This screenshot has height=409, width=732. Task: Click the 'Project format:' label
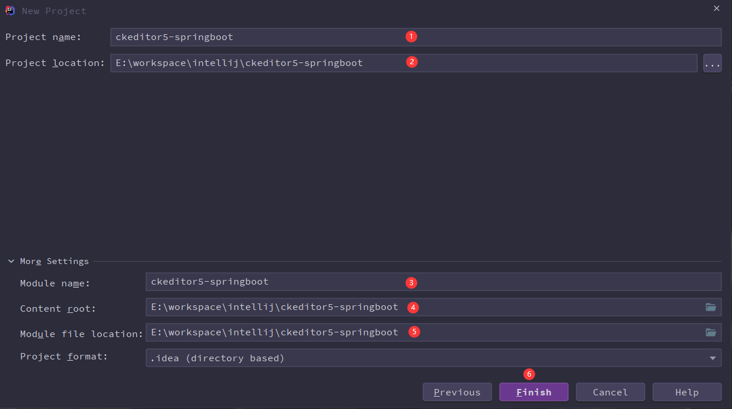coord(64,357)
